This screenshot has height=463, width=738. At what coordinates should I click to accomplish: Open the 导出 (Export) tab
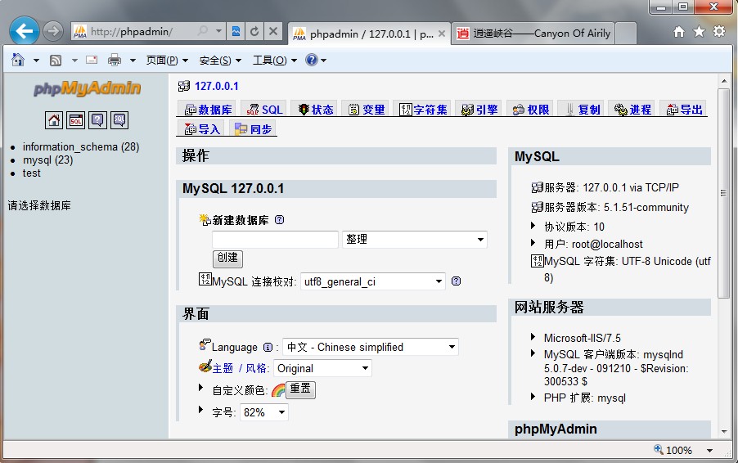click(684, 109)
